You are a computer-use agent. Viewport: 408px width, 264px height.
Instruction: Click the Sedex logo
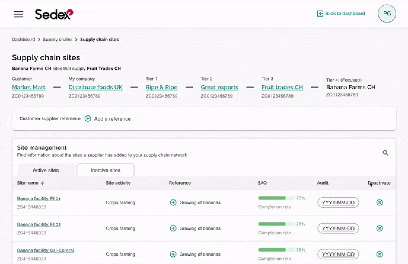point(54,14)
